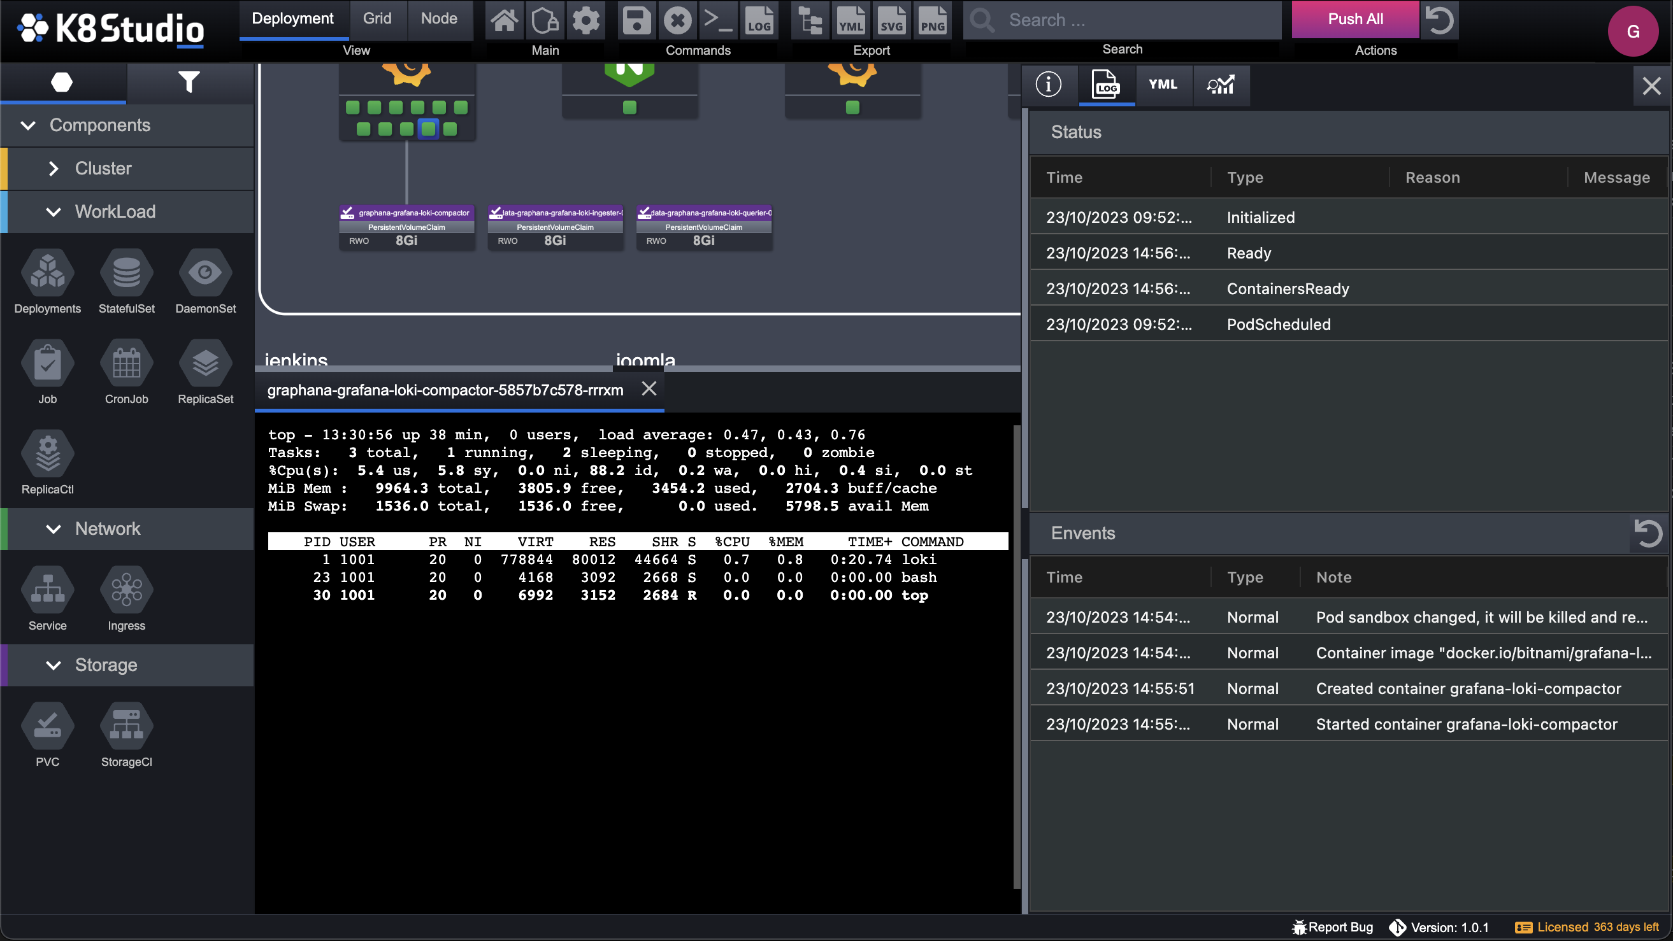Screen dimensions: 1673x941
Task: Switch to the YML tab in right panel
Action: tap(1163, 85)
